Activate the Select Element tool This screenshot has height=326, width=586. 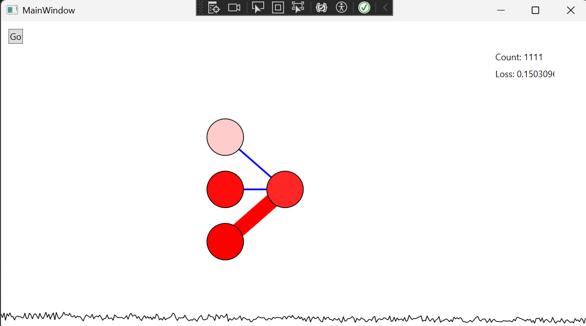(258, 7)
